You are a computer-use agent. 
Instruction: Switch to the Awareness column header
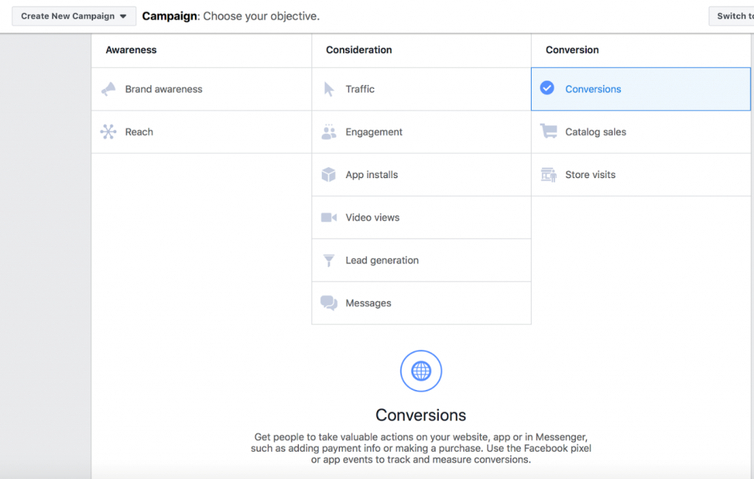pos(131,49)
